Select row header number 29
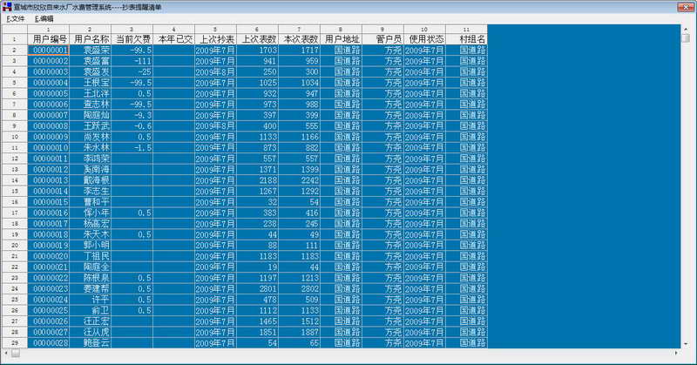The width and height of the screenshot is (697, 365). [x=15, y=342]
